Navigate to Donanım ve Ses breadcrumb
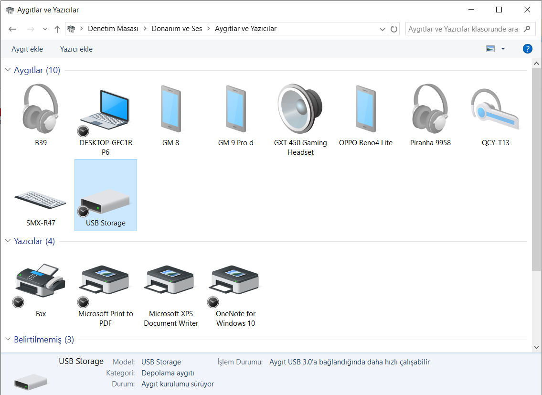542x395 pixels. tap(177, 29)
